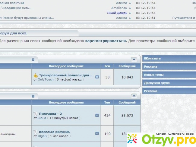Collapse the first forum category with the up-arrow button

134,59
